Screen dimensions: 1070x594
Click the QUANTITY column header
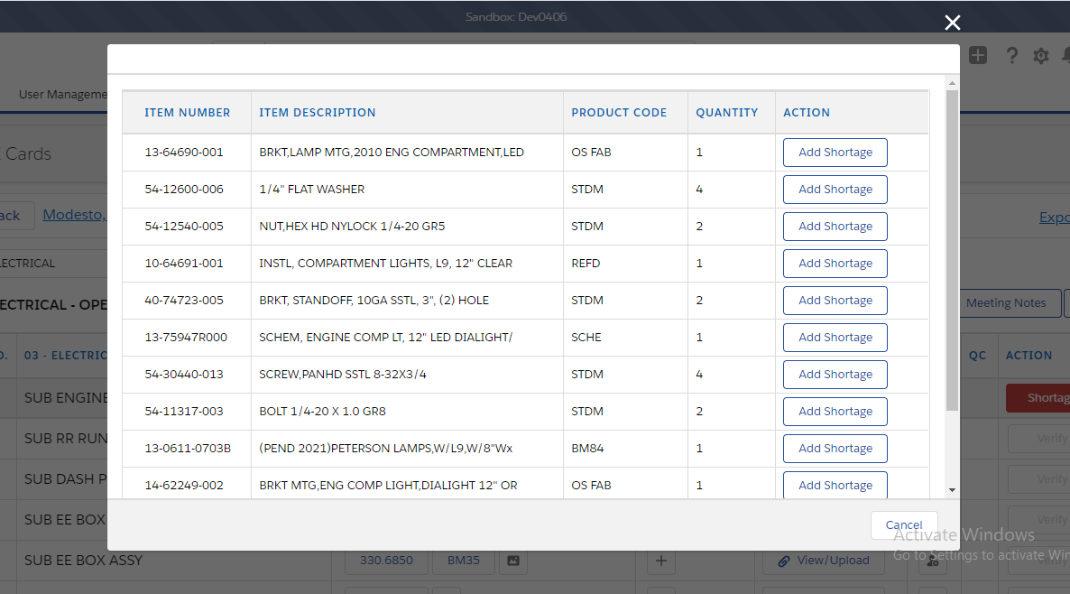726,113
